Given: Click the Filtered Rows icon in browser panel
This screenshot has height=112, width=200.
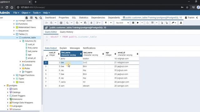Looking at the screenshot, I should tap(36, 18).
